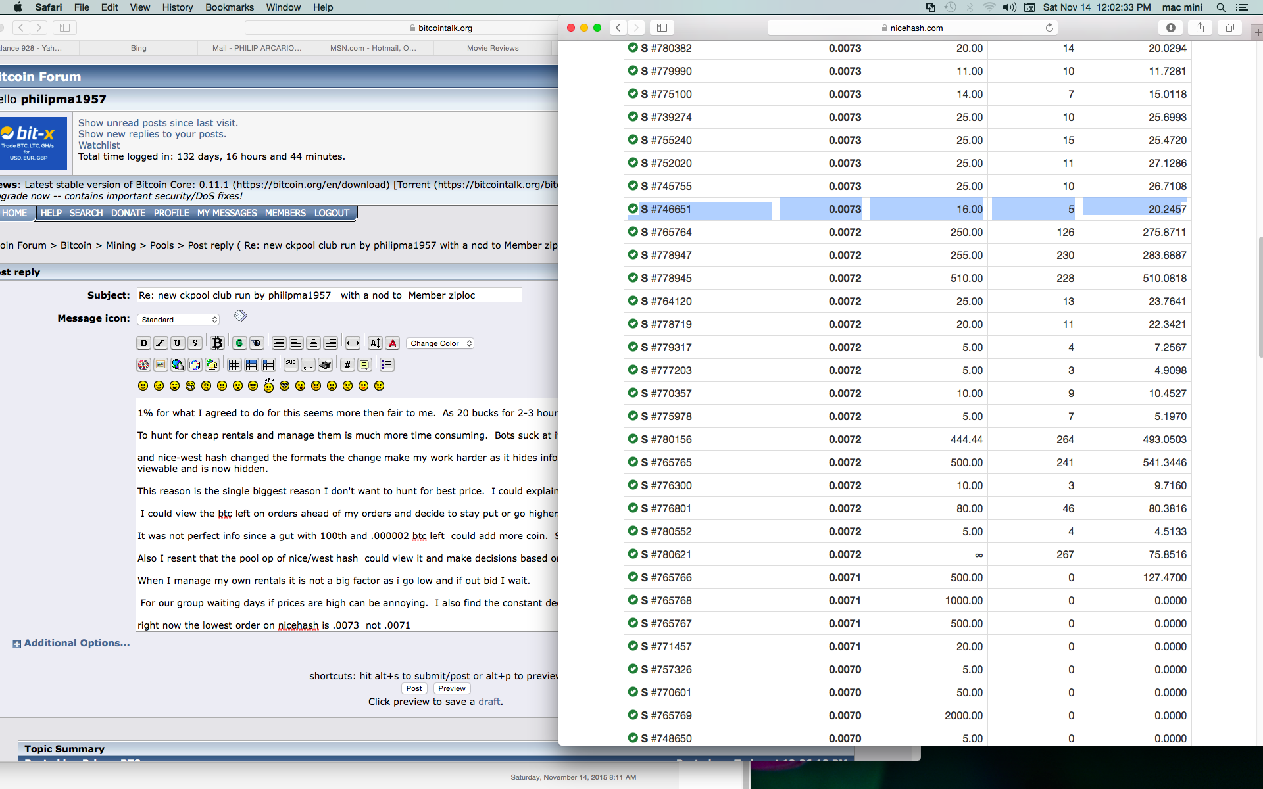Insert the Bitcoin symbol tag
The height and width of the screenshot is (789, 1263).
217,343
